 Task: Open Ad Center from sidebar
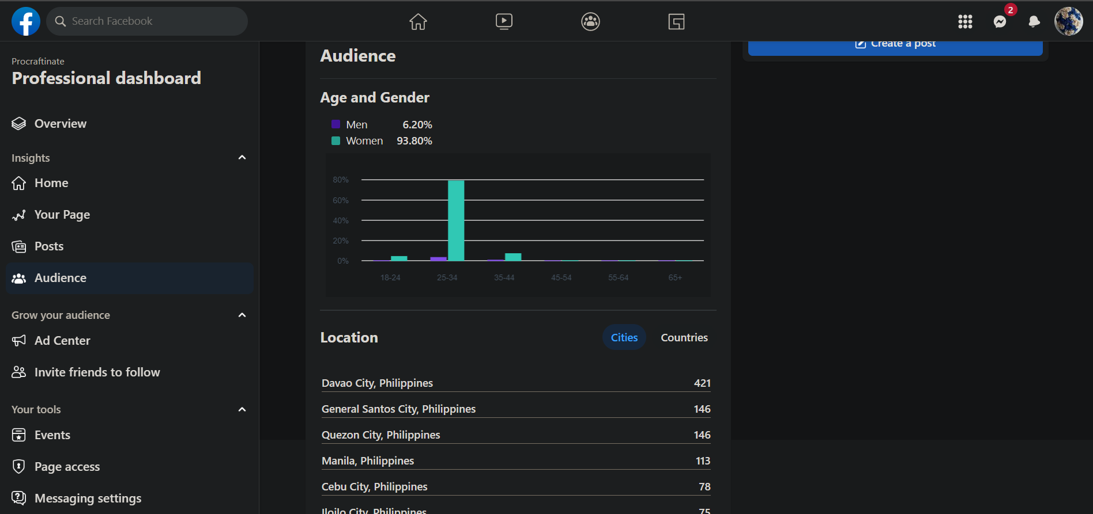(x=62, y=341)
